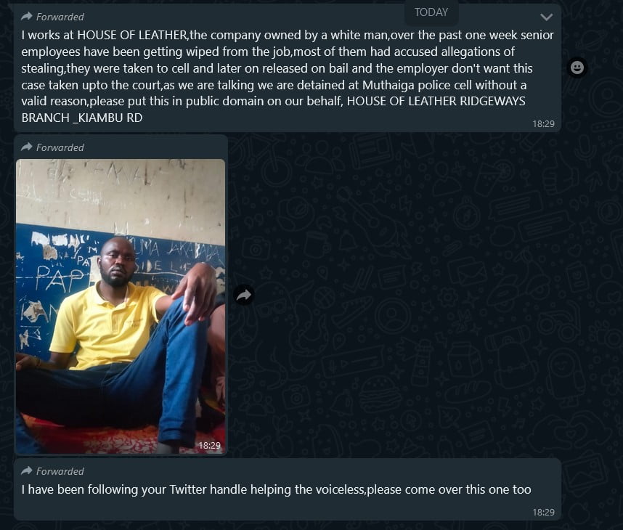Click the Forwarded label on first message

[x=60, y=17]
